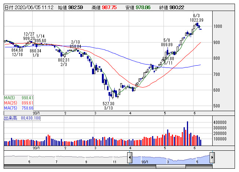
Task: Click the 6/3 high label 1022.39
Action: (196, 20)
